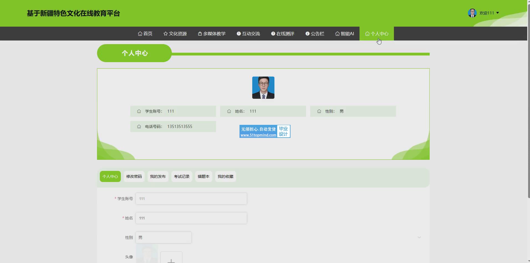Click the info icon for 公告栏
Image resolution: width=530 pixels, height=263 pixels.
pyautogui.click(x=307, y=34)
